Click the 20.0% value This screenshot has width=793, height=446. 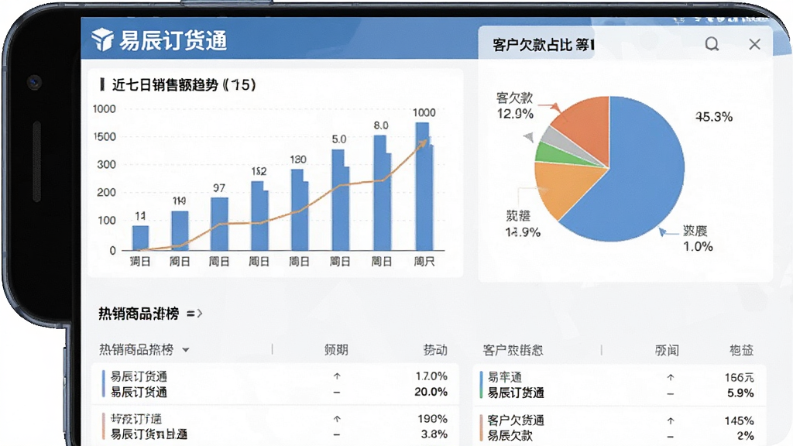coord(431,392)
